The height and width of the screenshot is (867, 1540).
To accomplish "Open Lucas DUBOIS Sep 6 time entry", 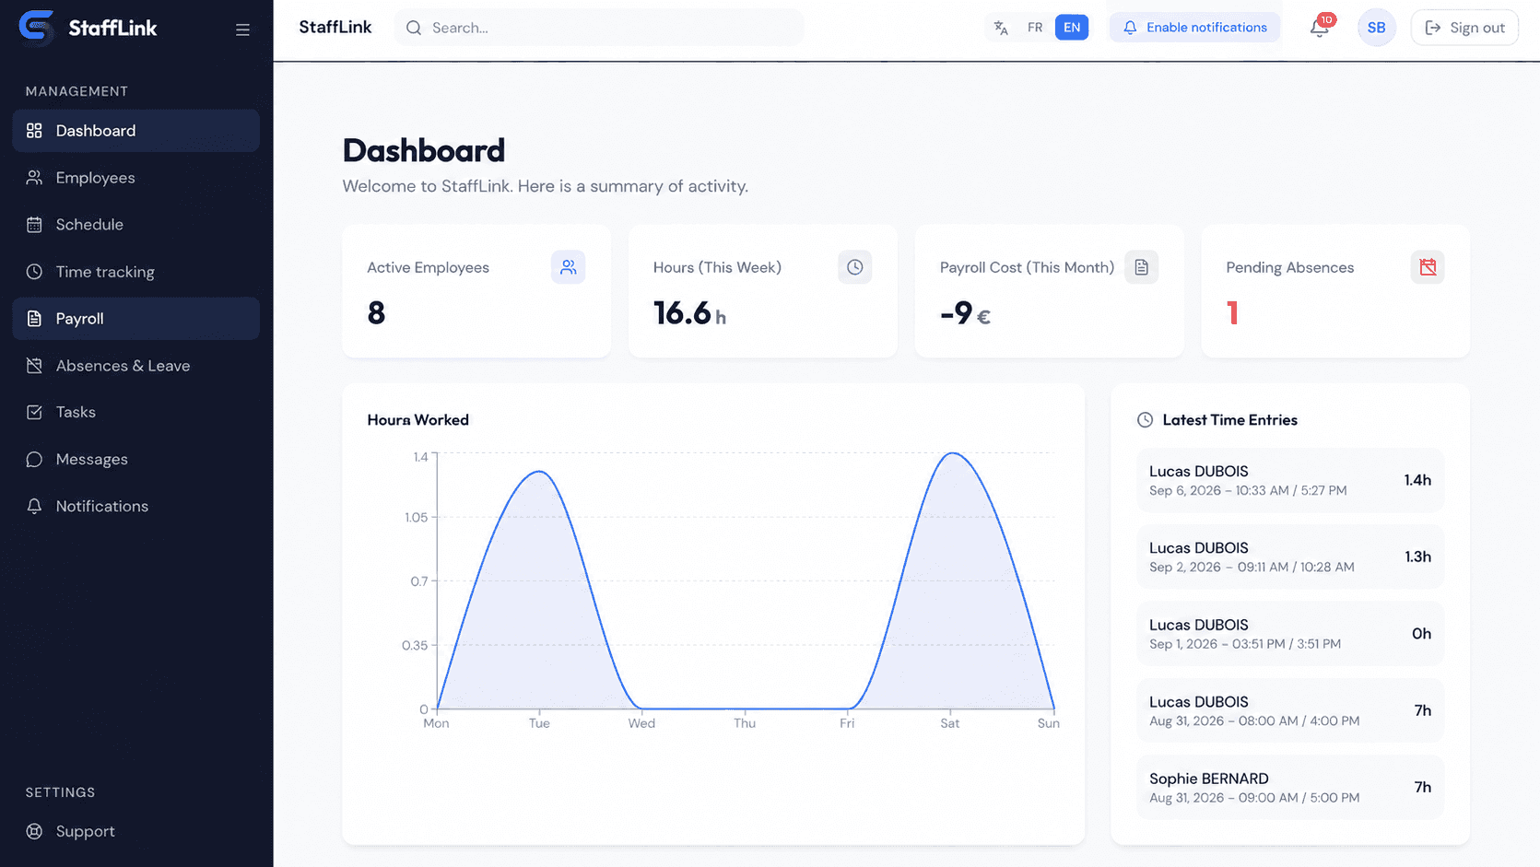I will tap(1290, 480).
